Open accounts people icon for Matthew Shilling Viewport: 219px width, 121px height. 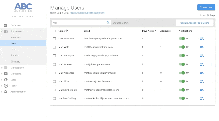(x=202, y=99)
